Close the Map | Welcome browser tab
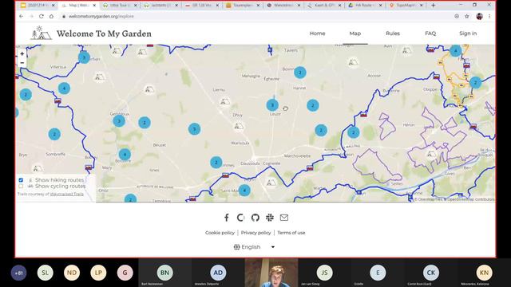The image size is (511, 287). [x=94, y=6]
